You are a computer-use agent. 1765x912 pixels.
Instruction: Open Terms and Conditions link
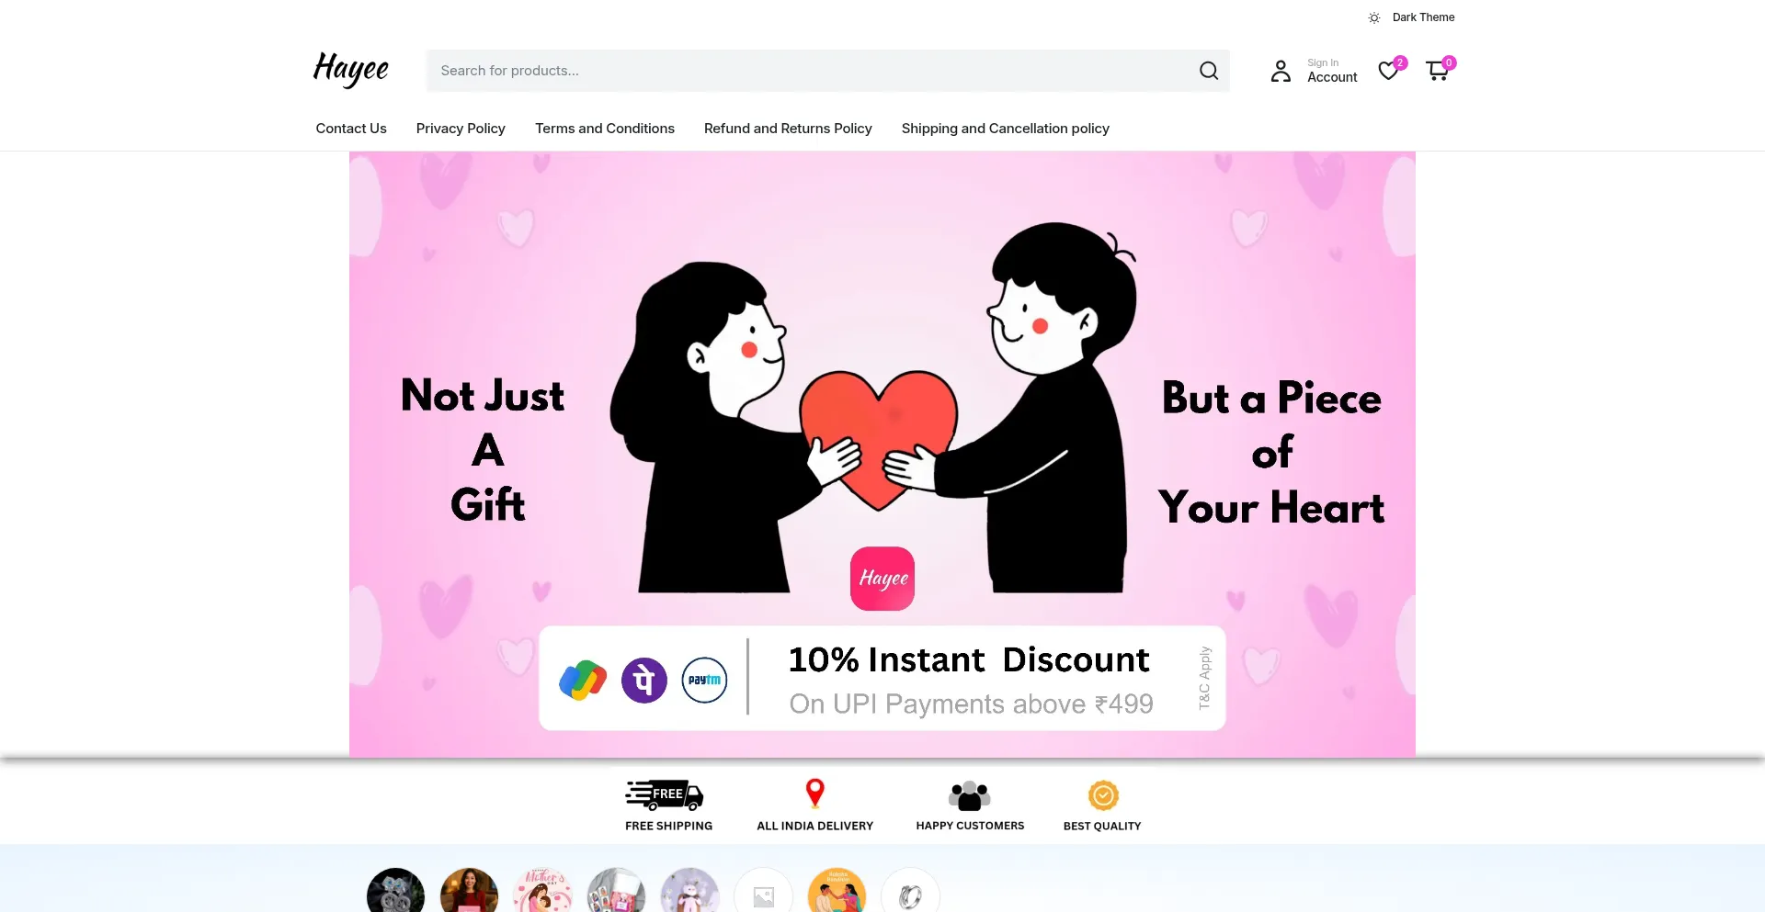point(605,129)
